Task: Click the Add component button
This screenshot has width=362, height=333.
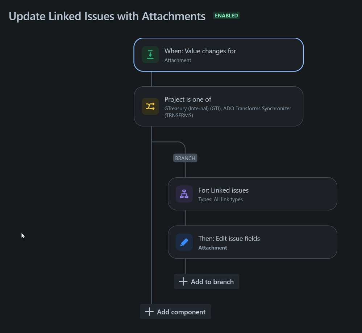Action: point(175,311)
